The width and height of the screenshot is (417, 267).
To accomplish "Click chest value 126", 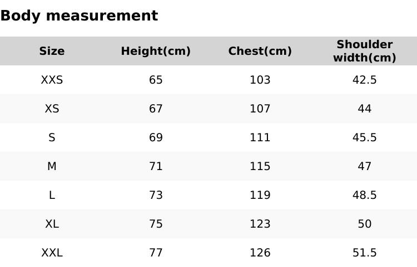I will (260, 253).
